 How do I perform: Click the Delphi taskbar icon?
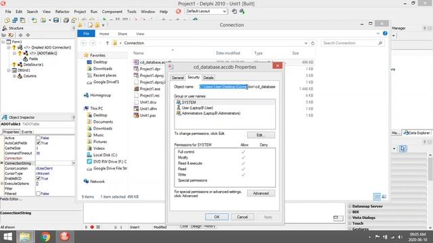[65, 237]
